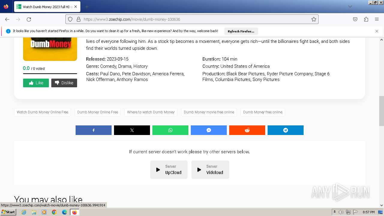Open the Columbia Pictures production link
This screenshot has width=384, height=216.
(233, 79)
